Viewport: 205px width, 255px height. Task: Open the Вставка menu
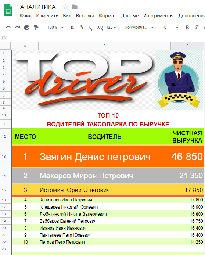pyautogui.click(x=85, y=15)
